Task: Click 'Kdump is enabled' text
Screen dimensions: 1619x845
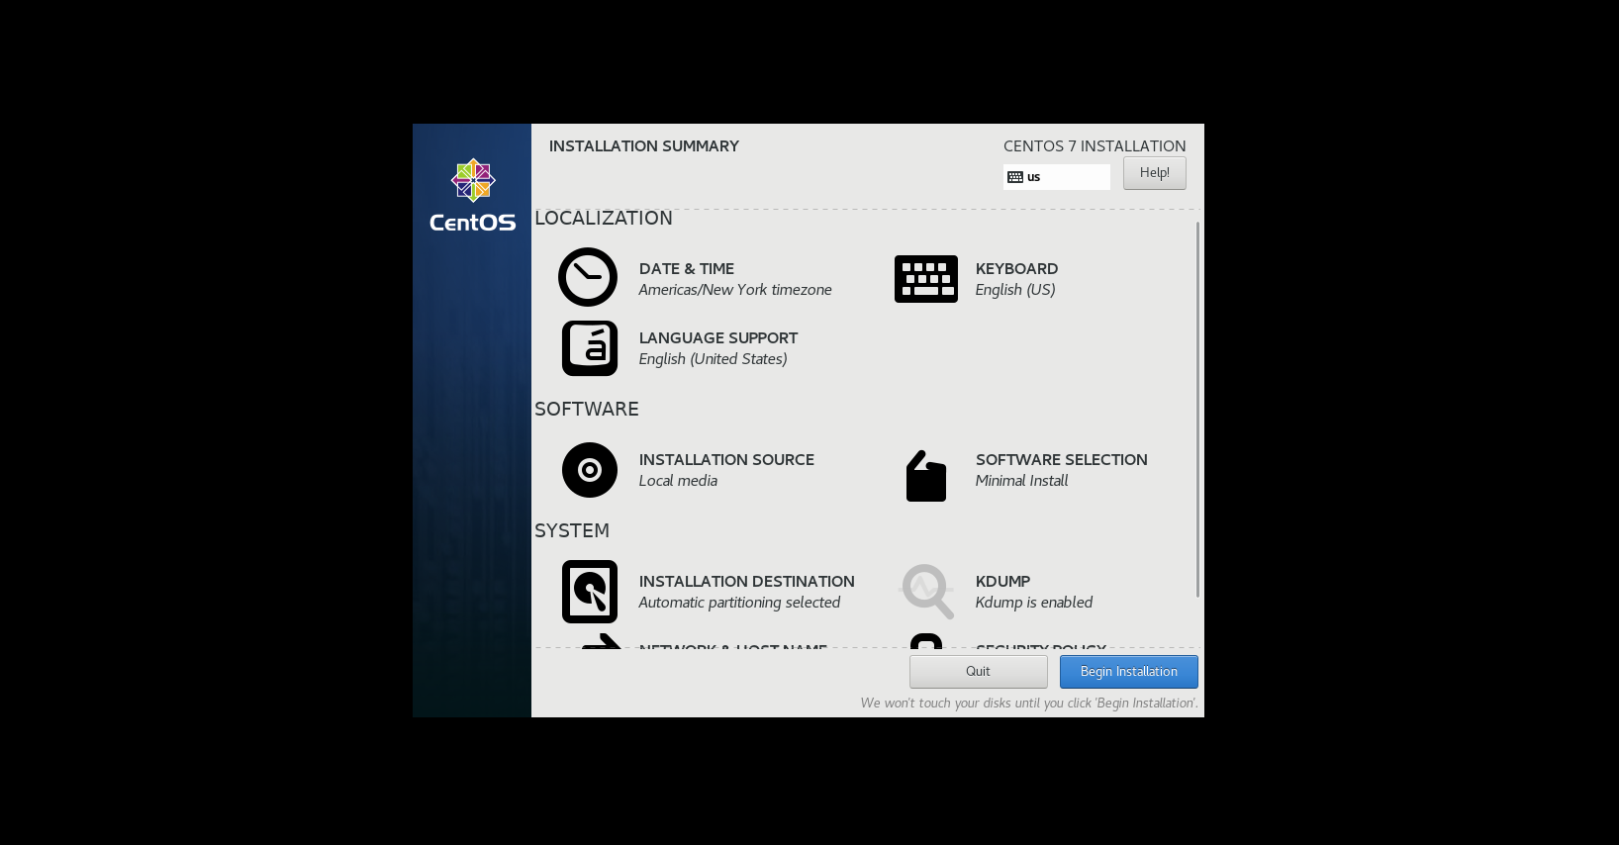Action: (x=1034, y=603)
